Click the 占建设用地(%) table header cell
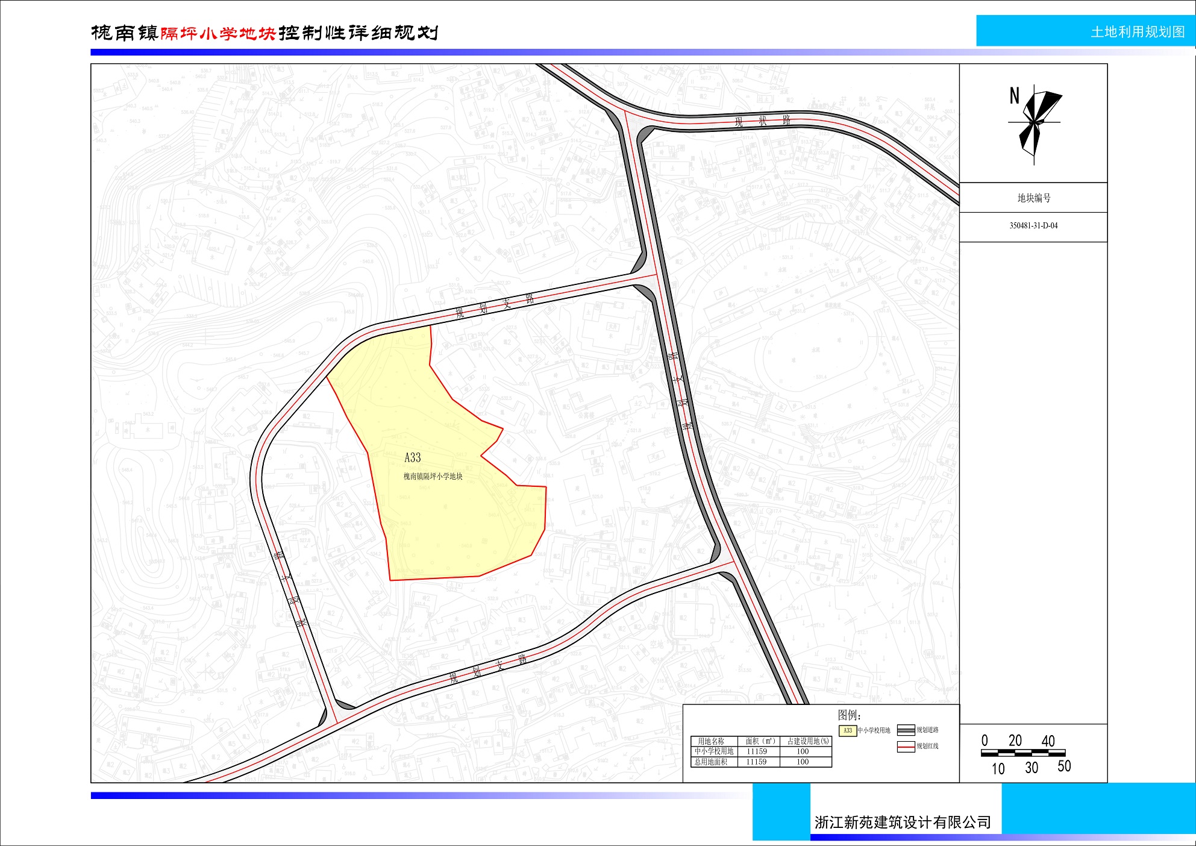This screenshot has width=1196, height=846. coord(807,742)
